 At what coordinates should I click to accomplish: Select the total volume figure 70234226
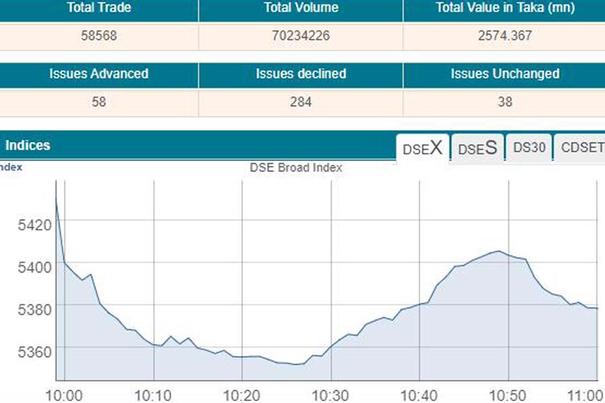tap(300, 36)
